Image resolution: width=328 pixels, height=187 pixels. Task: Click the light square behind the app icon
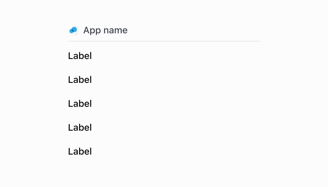pos(73,30)
